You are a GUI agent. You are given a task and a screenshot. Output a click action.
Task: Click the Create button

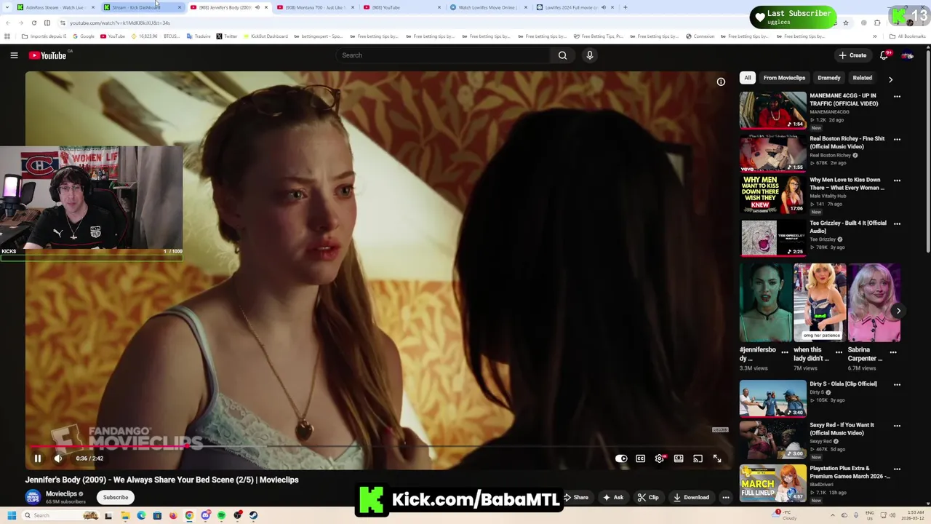point(852,55)
